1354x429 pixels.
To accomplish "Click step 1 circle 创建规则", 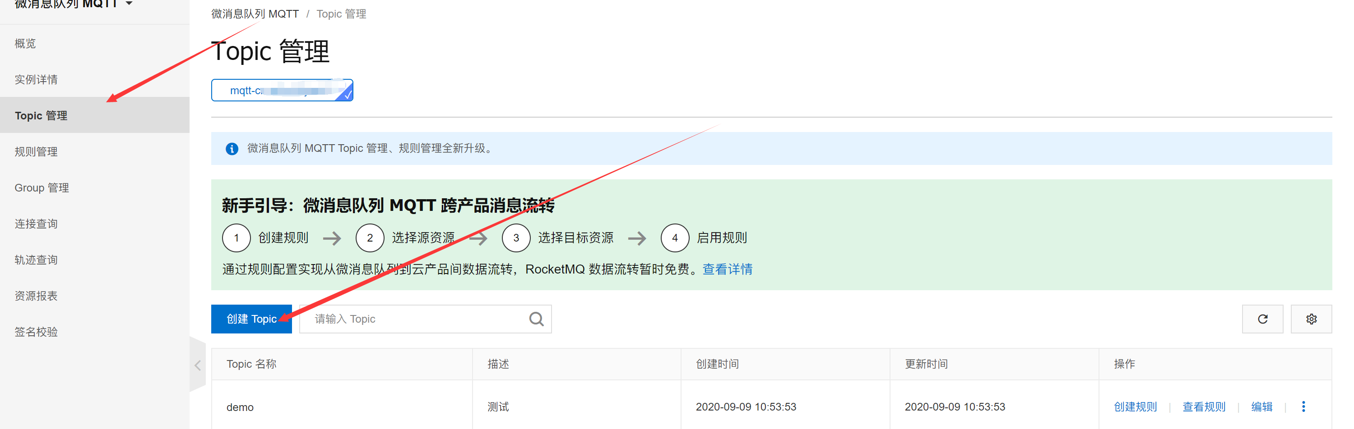I will click(x=236, y=238).
